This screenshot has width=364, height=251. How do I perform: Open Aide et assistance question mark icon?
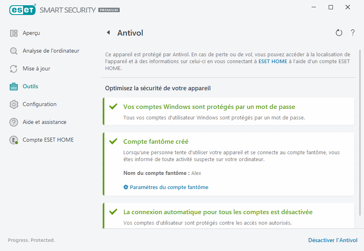click(x=14, y=122)
